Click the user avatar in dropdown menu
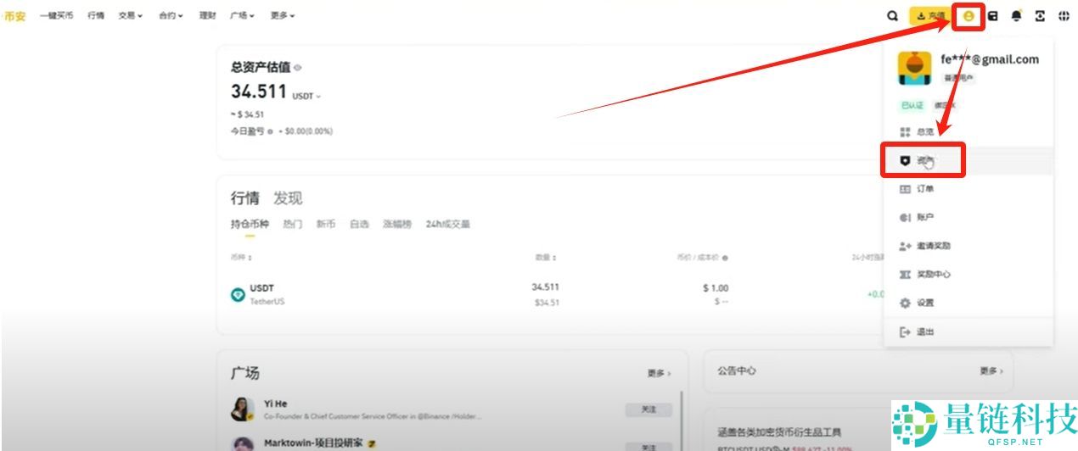 pyautogui.click(x=914, y=68)
